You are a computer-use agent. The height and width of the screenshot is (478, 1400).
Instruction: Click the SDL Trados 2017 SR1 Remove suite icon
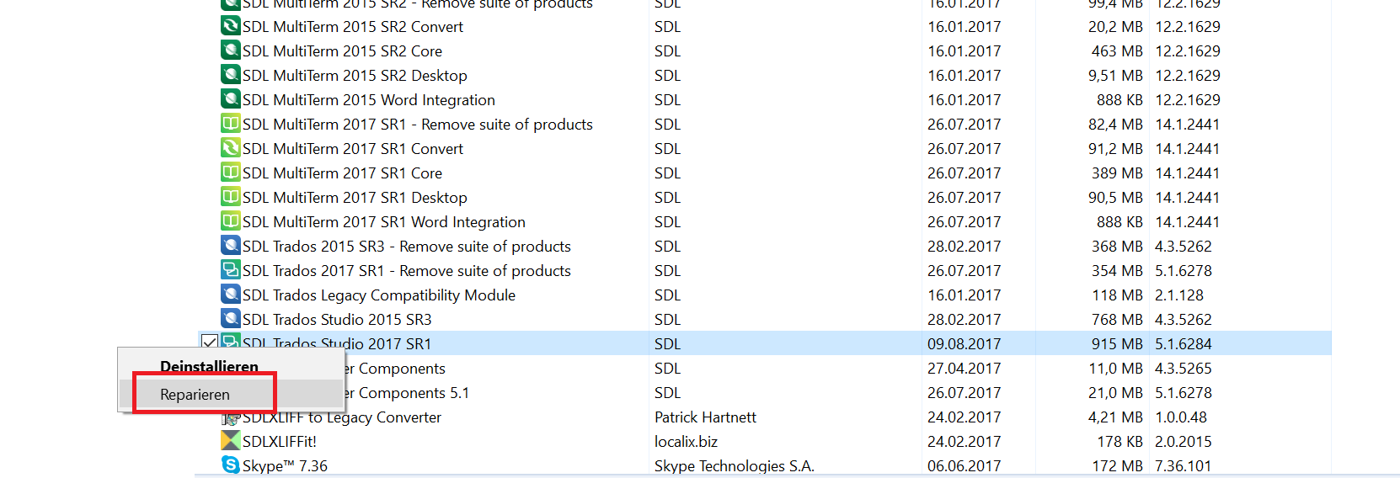[230, 270]
